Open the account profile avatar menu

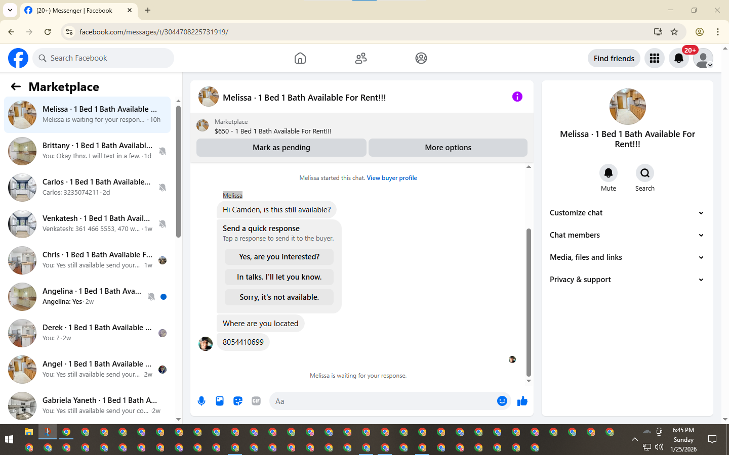[703, 58]
